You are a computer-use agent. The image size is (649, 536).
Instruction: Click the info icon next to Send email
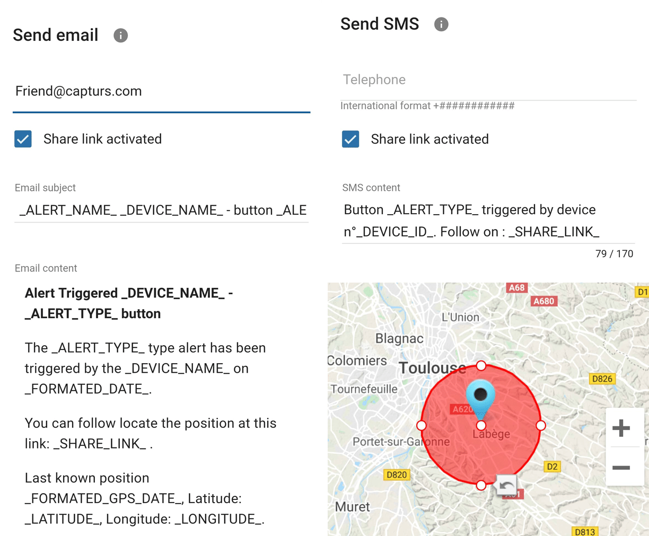[x=120, y=36]
